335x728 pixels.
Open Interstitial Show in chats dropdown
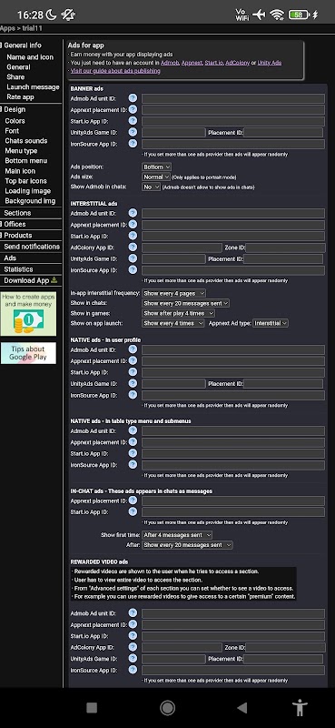[x=186, y=303]
